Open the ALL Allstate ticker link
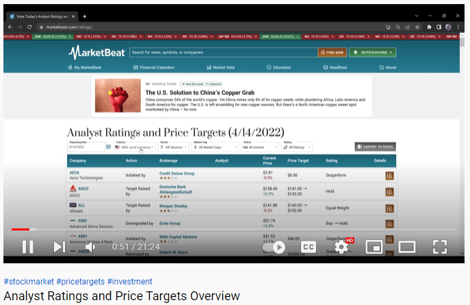Viewport: 470px width, 305px height. pyautogui.click(x=81, y=205)
